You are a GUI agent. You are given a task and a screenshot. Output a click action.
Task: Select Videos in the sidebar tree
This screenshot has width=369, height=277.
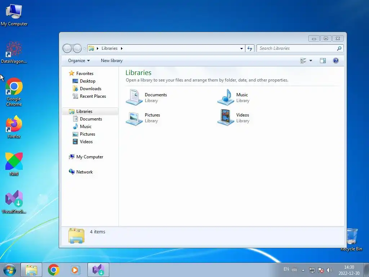(86, 141)
